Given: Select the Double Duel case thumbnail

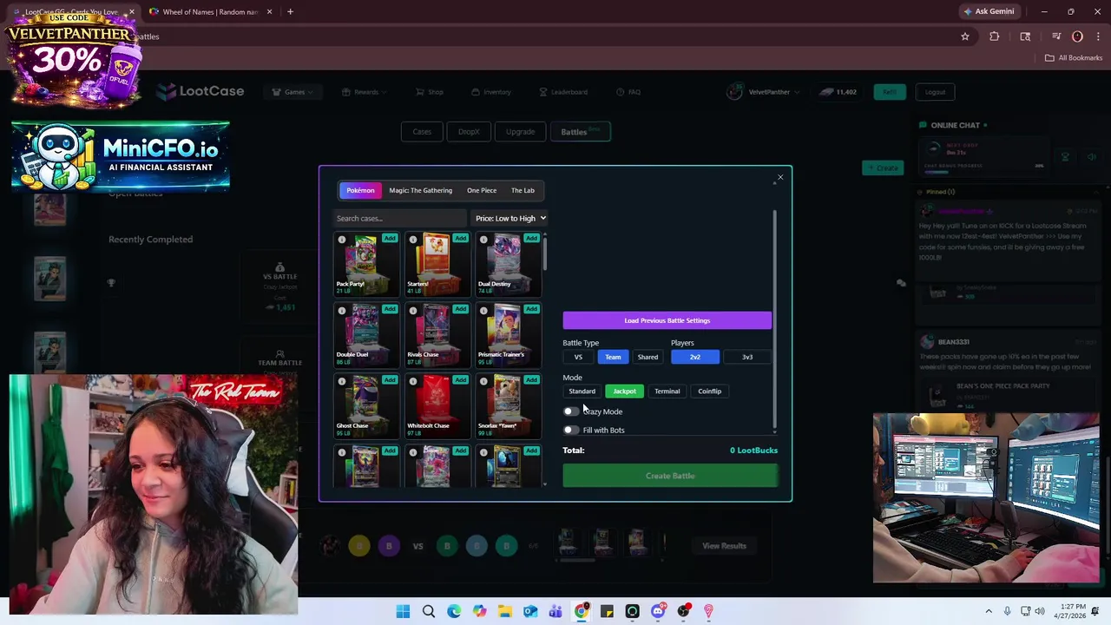Looking at the screenshot, I should pos(366,333).
